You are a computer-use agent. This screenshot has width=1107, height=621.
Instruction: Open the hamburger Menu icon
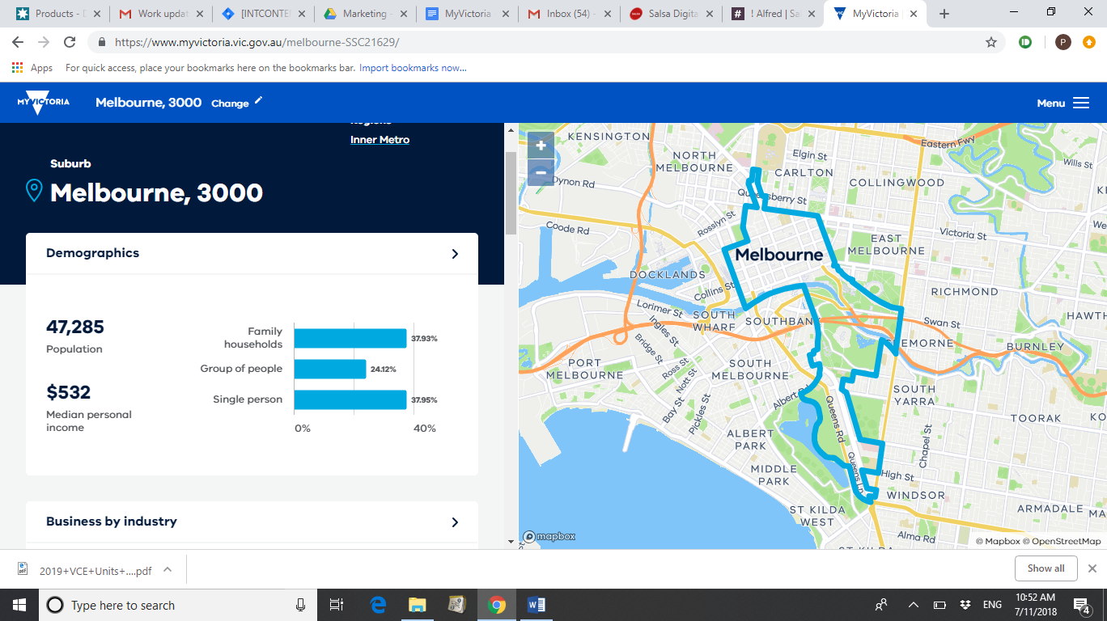pyautogui.click(x=1081, y=103)
